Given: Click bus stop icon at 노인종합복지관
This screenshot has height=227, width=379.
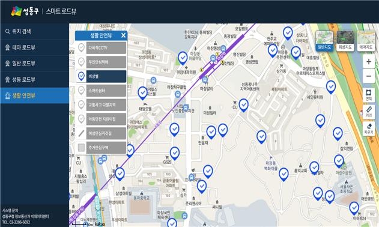Looking at the screenshot, I should pyautogui.click(x=186, y=107).
